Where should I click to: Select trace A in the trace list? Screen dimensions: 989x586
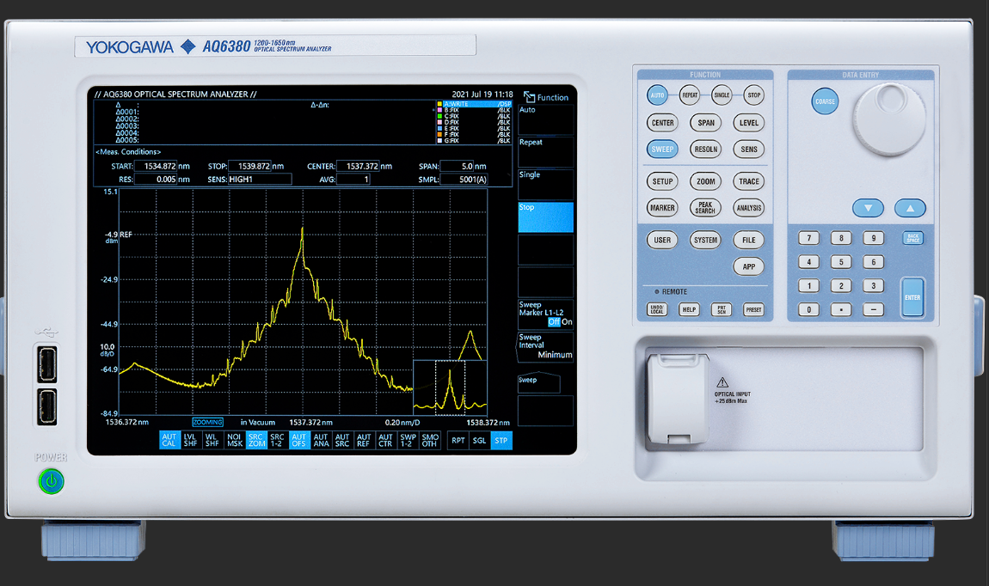469,103
